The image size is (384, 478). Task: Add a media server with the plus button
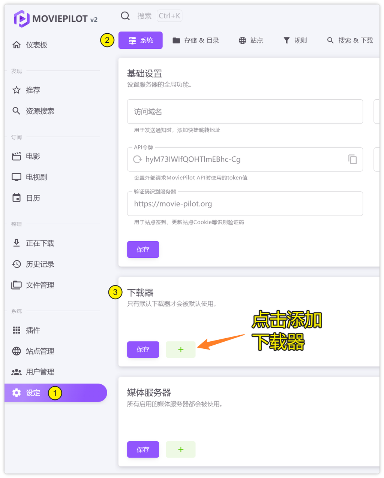pos(180,450)
